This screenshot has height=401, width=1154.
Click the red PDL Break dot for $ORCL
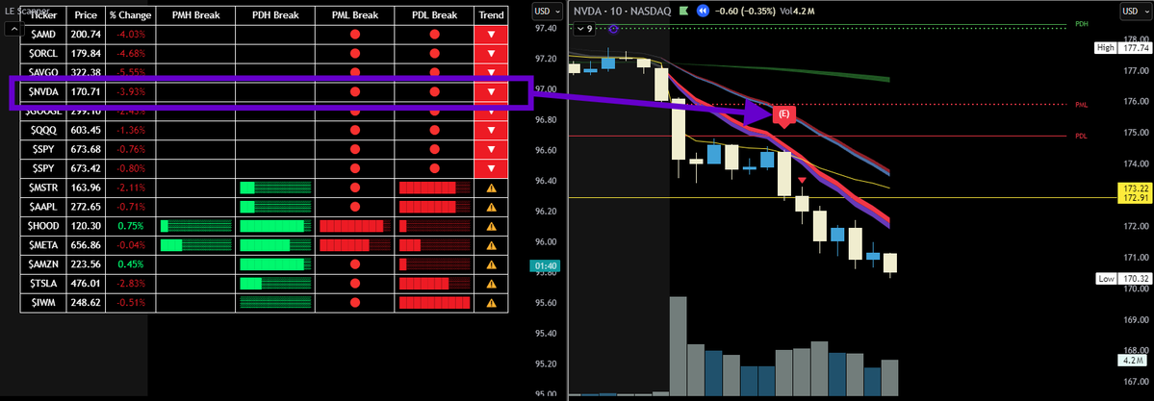click(x=434, y=53)
